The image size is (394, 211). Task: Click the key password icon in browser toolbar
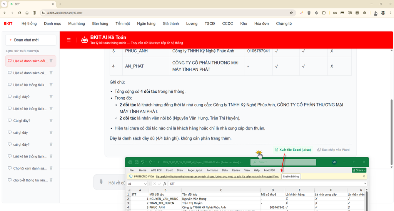pyautogui.click(x=335, y=13)
